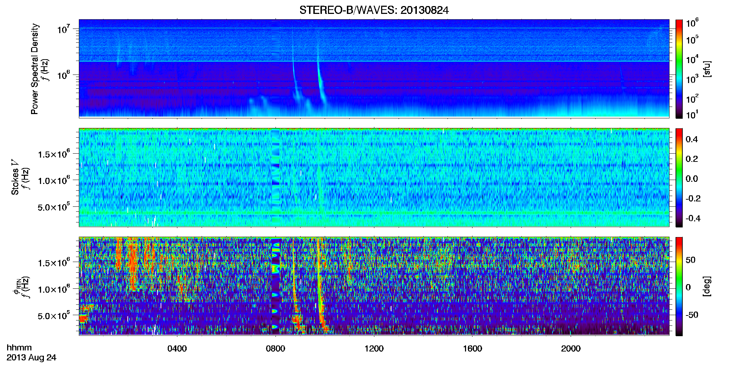The image size is (748, 385).
Task: Click the '0.4' value on Stokes V colorbar
Action: 692,139
